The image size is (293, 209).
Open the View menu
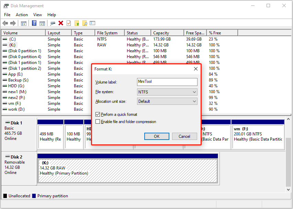click(37, 14)
